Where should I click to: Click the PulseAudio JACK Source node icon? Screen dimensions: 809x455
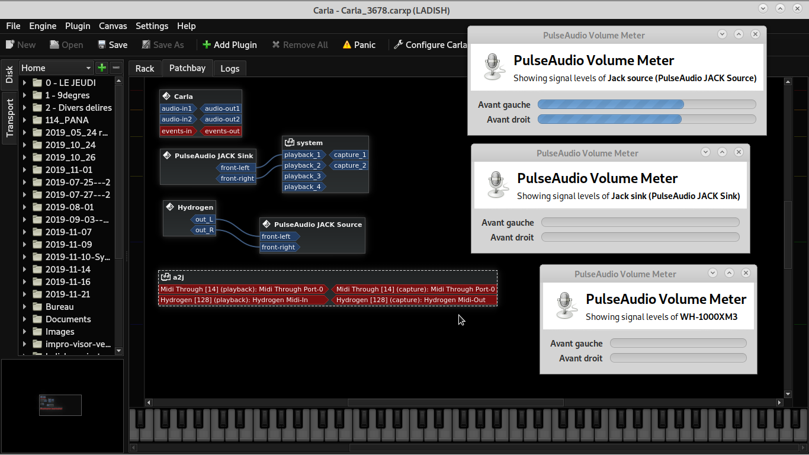pyautogui.click(x=267, y=224)
